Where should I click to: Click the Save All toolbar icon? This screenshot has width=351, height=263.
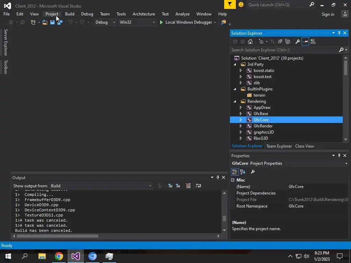(x=60, y=22)
